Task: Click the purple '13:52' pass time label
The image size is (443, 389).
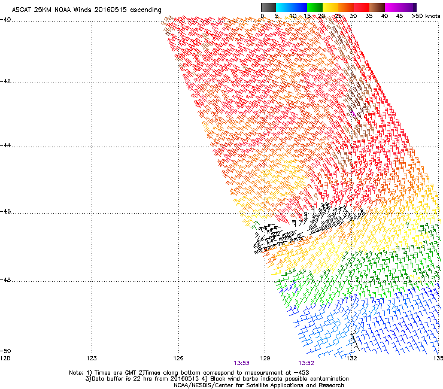Action: (x=307, y=363)
